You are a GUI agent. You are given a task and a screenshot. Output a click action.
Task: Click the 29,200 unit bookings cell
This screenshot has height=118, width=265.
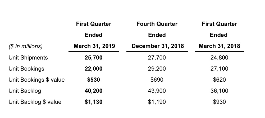point(157,69)
